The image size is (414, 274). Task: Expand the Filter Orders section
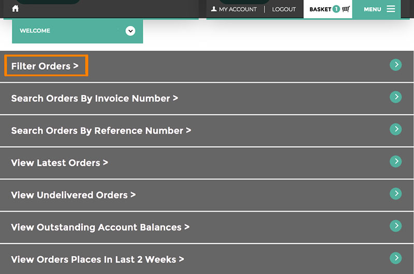click(x=45, y=66)
